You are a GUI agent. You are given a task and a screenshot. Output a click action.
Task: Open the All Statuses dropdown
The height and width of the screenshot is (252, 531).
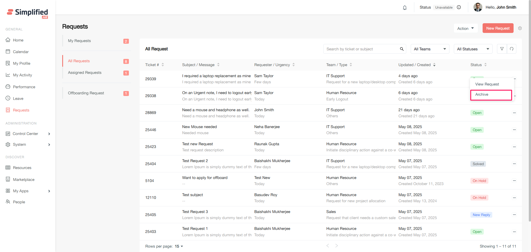click(473, 49)
